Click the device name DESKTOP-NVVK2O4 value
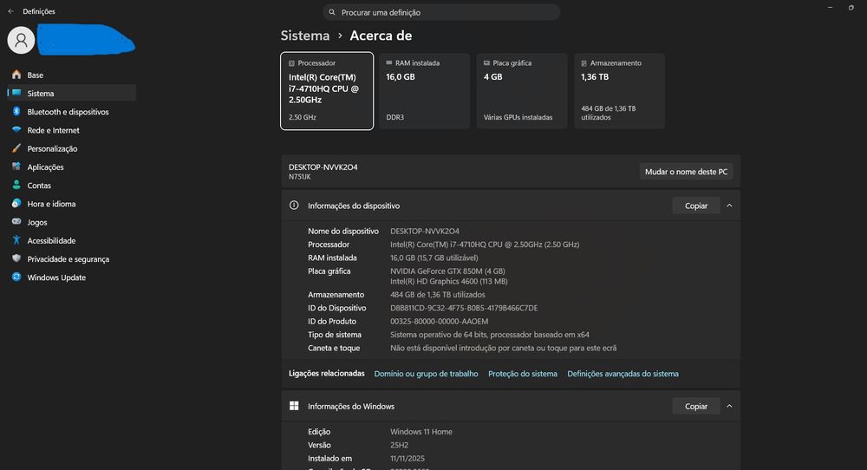This screenshot has height=470, width=867. [425, 232]
